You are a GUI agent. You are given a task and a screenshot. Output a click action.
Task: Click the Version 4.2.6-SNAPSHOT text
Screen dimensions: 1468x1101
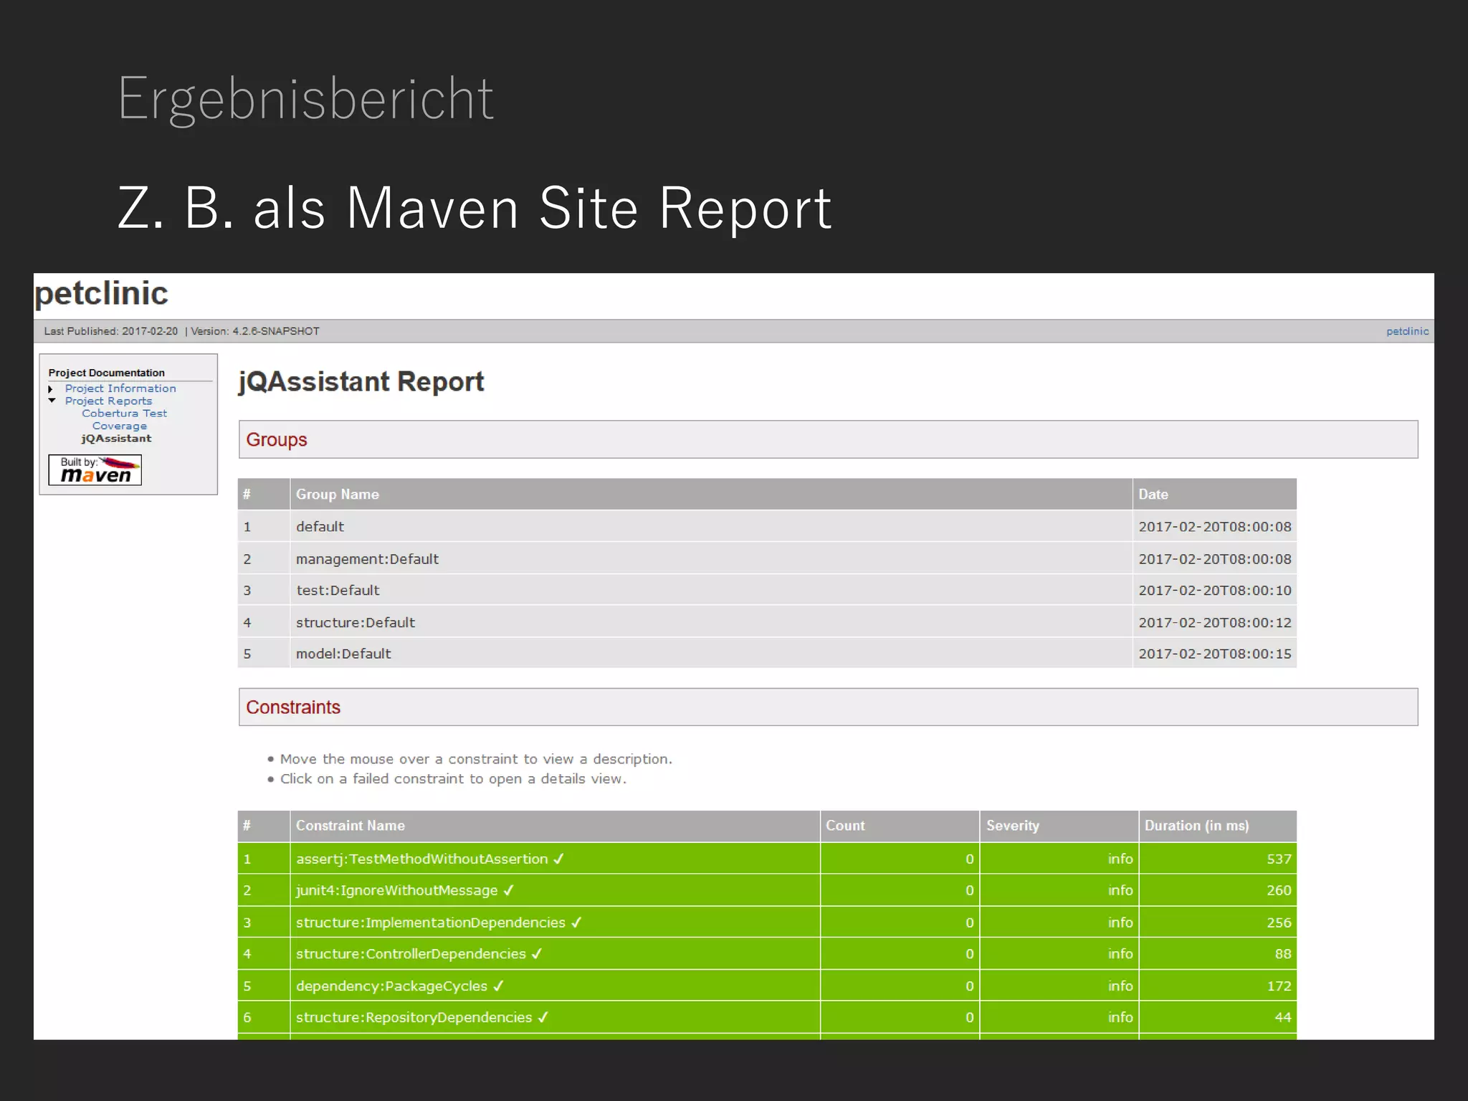coord(255,331)
